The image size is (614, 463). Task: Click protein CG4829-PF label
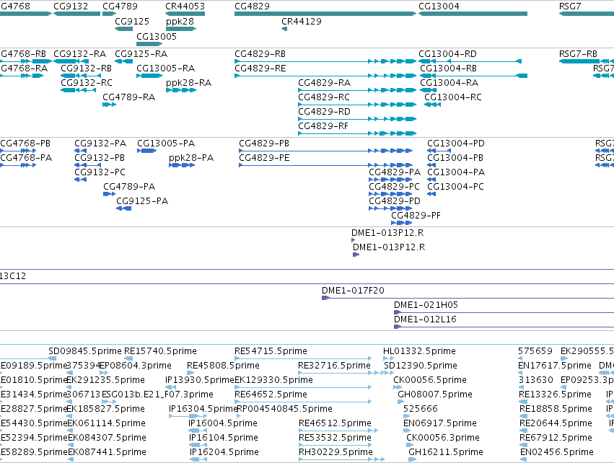416,216
